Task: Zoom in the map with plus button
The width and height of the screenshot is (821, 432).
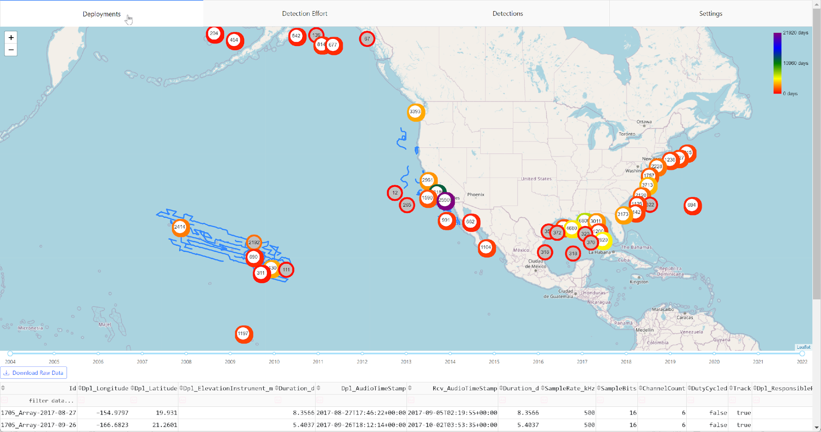Action: coord(11,38)
